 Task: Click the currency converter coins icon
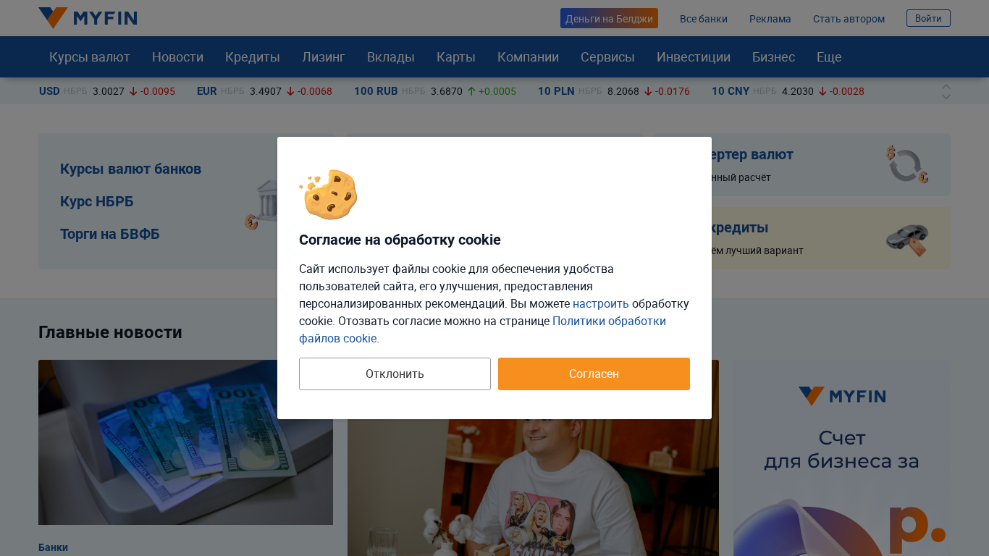[907, 164]
